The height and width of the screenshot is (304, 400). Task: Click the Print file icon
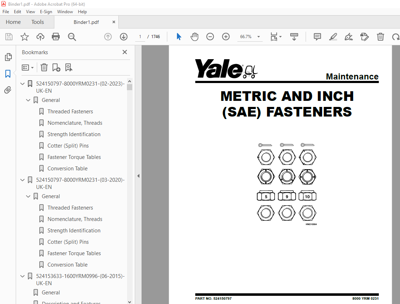[56, 37]
